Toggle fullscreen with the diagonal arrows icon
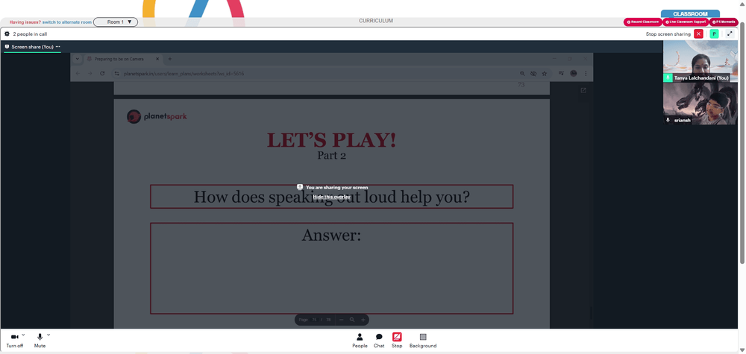Viewport: 746px width, 354px height. coord(730,34)
